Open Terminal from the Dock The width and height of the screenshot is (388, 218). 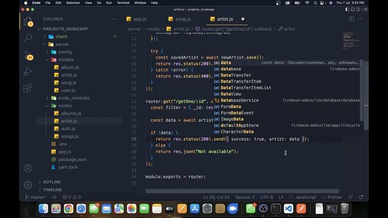point(276,208)
